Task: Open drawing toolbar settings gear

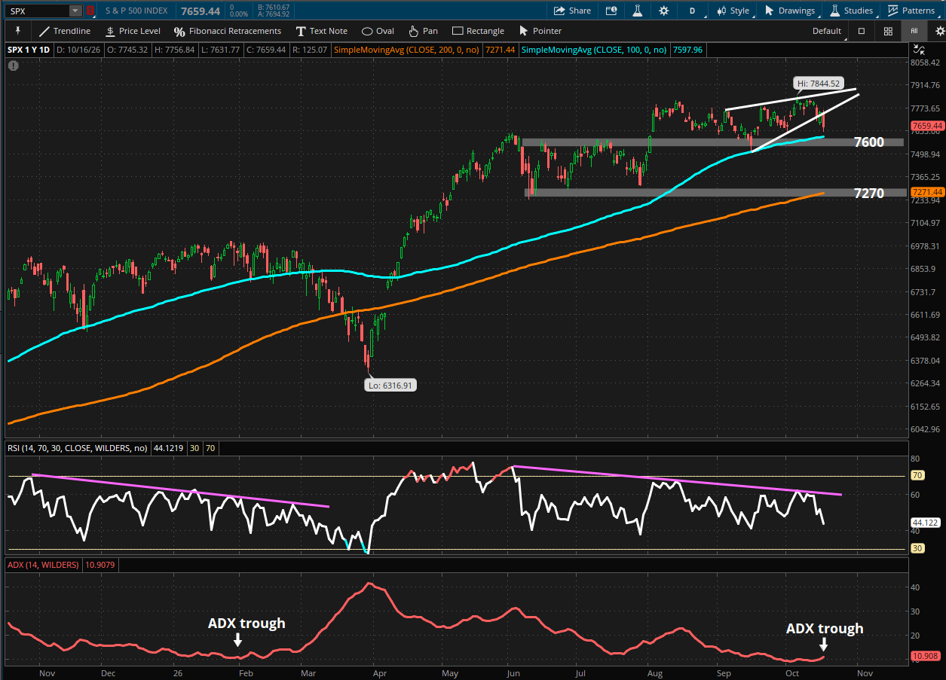Action: (940, 31)
